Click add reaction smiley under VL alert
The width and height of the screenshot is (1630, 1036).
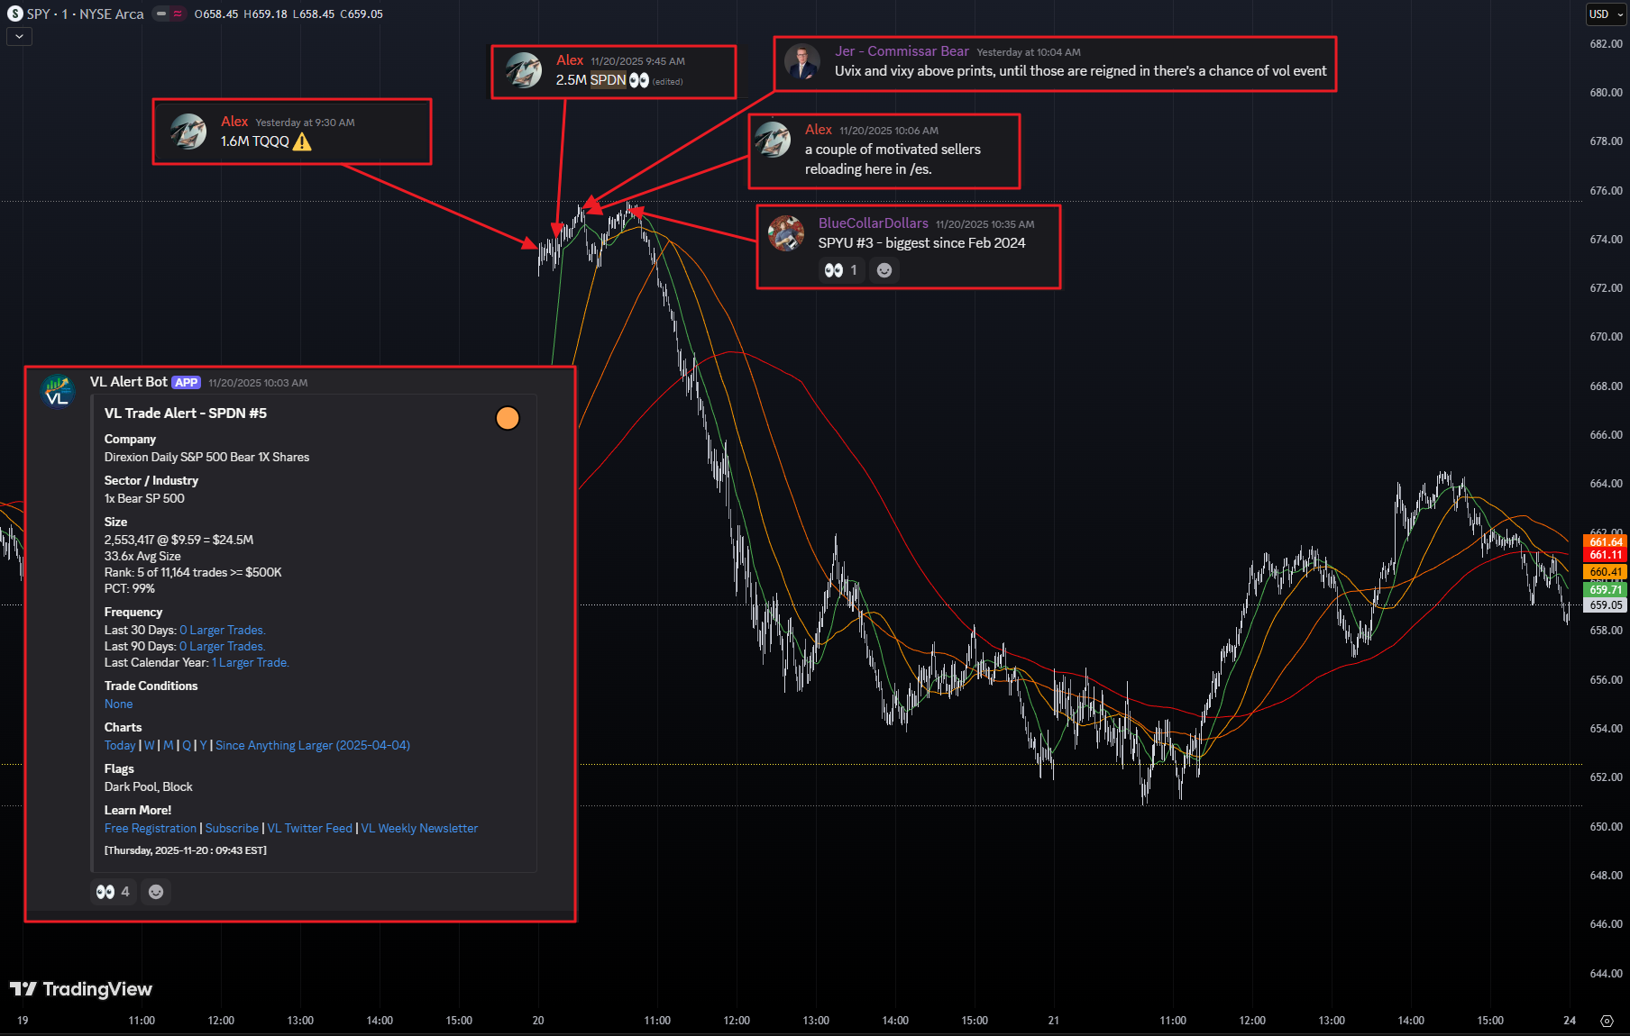pos(156,892)
